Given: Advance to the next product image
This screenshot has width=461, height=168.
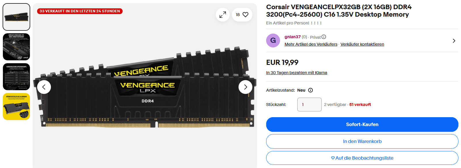Looking at the screenshot, I should [245, 87].
